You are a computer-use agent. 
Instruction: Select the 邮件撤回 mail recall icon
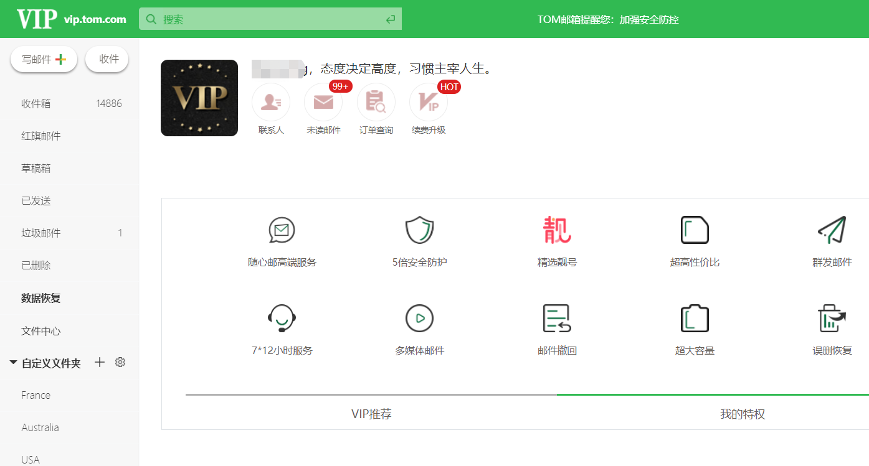[x=556, y=327]
